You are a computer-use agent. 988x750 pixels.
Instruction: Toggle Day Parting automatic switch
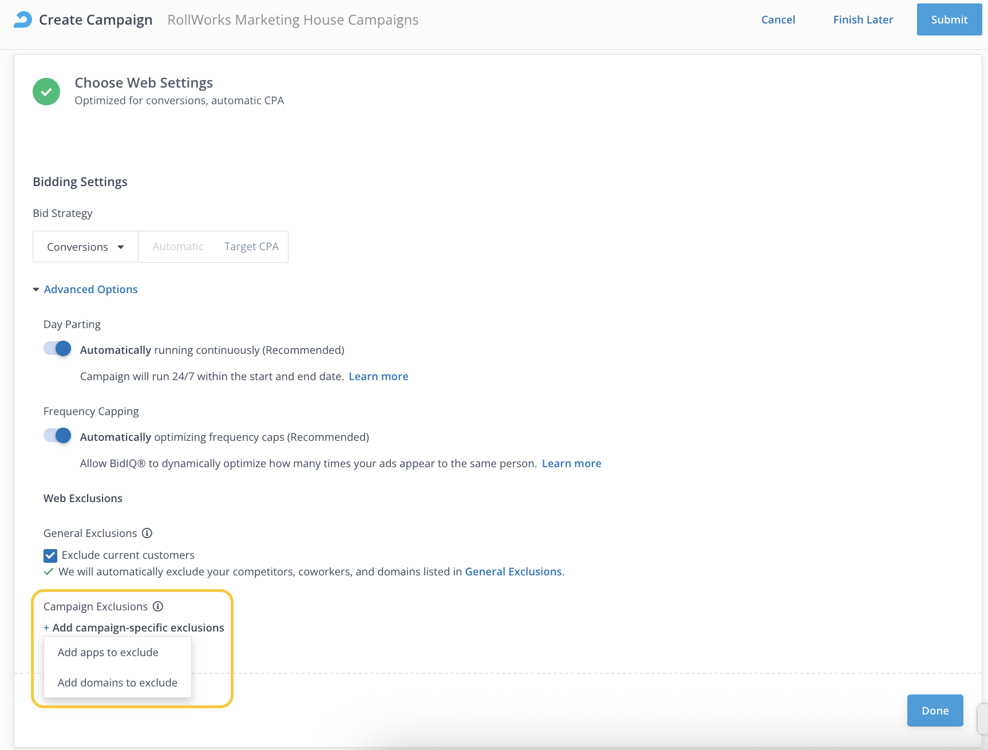[x=57, y=349]
